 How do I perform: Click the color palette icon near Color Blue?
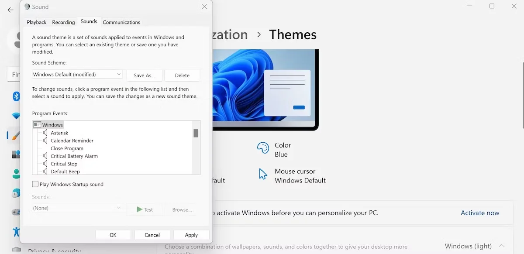point(262,148)
